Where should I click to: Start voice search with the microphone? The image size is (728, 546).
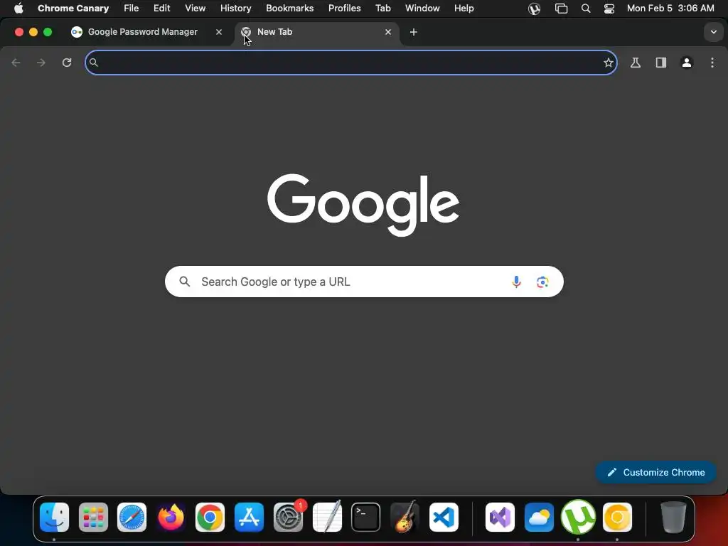(x=516, y=282)
